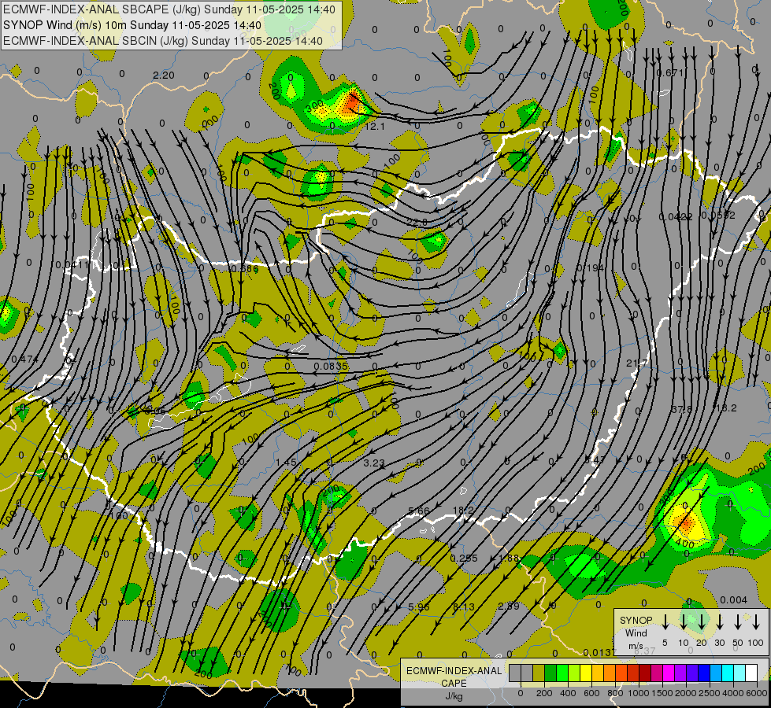This screenshot has width=771, height=708.
Task: Pick the bright green CAPE legend swatch
Action: coord(562,673)
